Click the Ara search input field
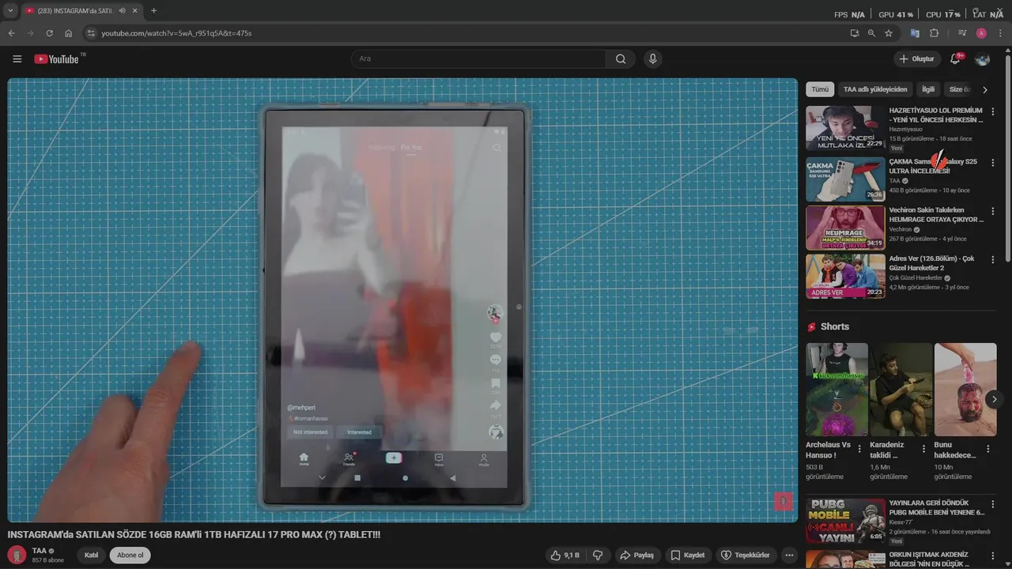 tap(478, 59)
